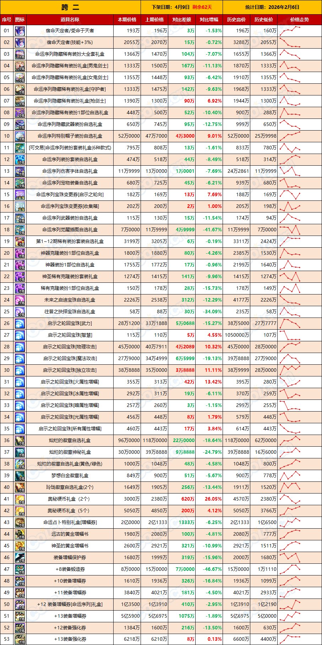The image size is (322, 645).
Task: Click the item icon in row 03
Action: pos(20,54)
